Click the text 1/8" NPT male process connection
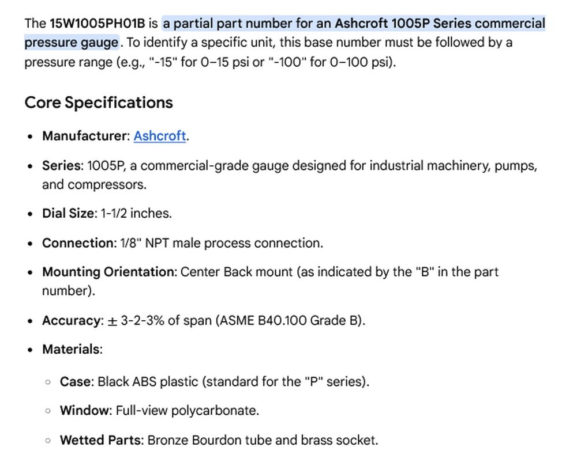 [222, 243]
